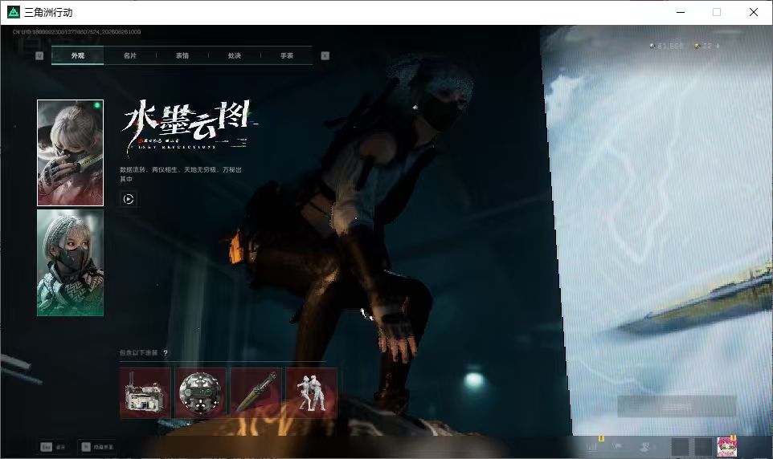
Task: Preview the two-figure execution animation item
Action: pyautogui.click(x=311, y=392)
